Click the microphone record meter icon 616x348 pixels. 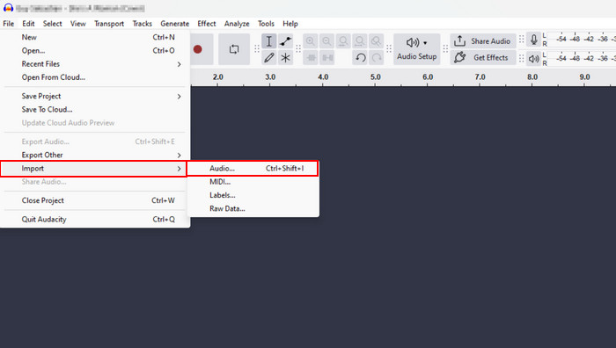coord(533,40)
